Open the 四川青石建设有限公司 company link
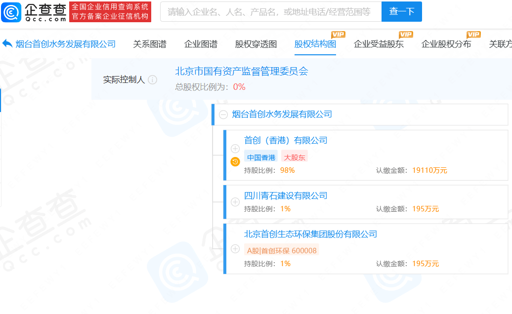512x314 pixels. 286,196
